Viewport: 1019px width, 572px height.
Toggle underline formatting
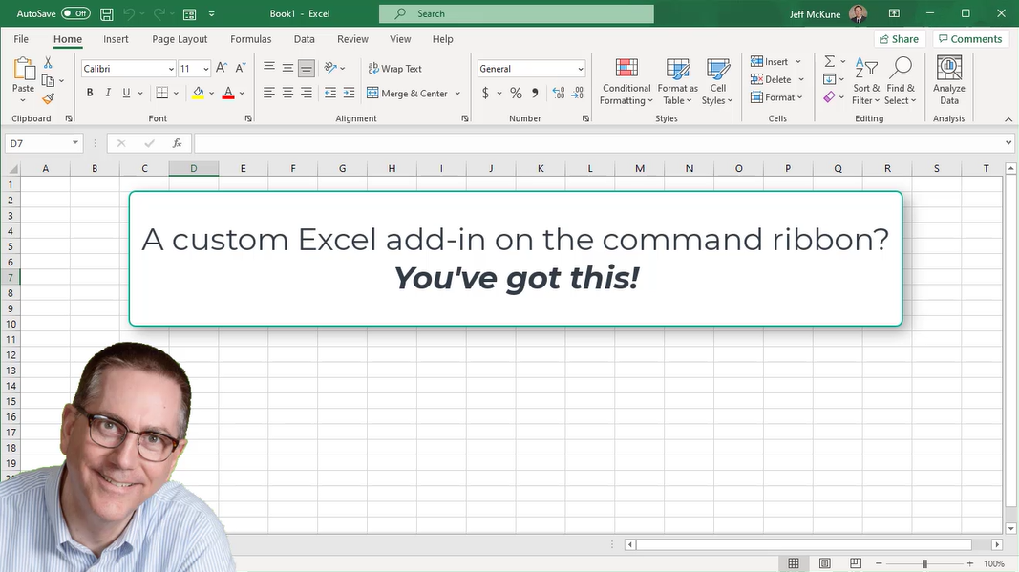tap(126, 93)
